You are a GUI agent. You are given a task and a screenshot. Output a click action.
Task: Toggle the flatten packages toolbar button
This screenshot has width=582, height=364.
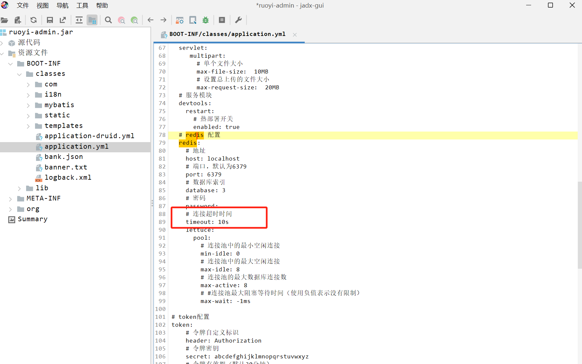click(x=92, y=20)
